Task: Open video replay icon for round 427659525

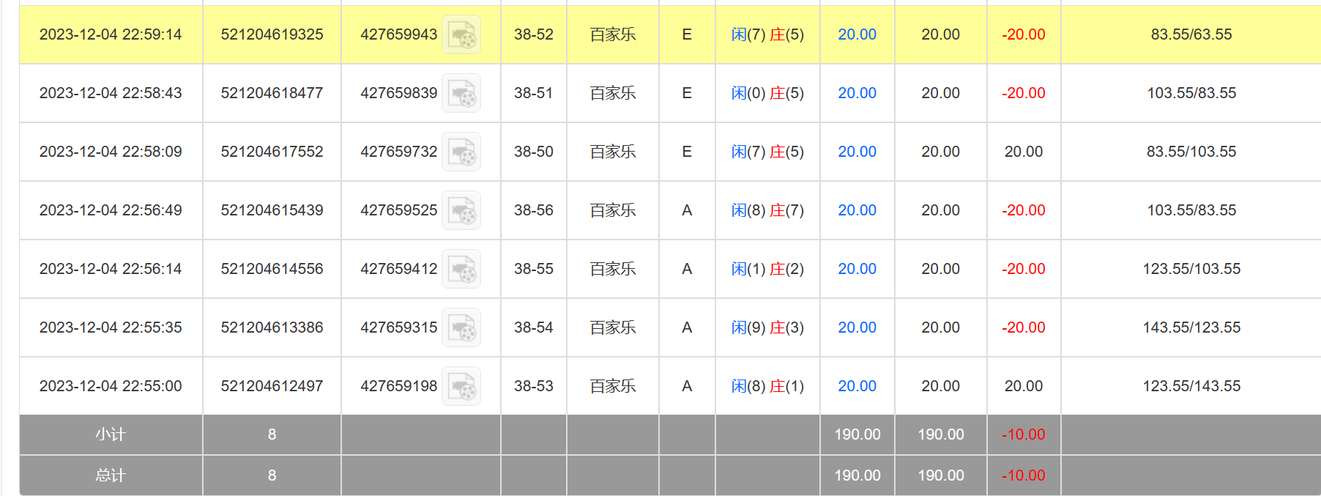Action: point(461,210)
